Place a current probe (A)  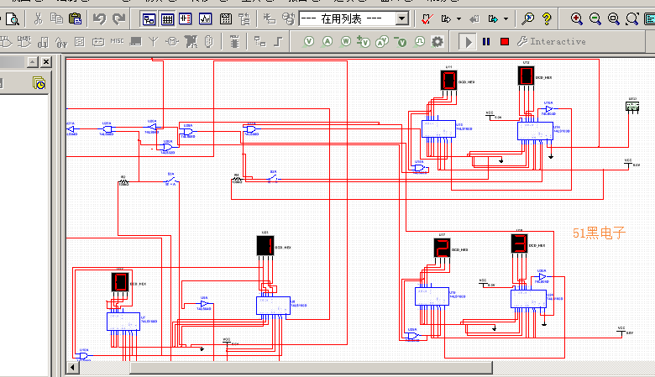(x=327, y=42)
